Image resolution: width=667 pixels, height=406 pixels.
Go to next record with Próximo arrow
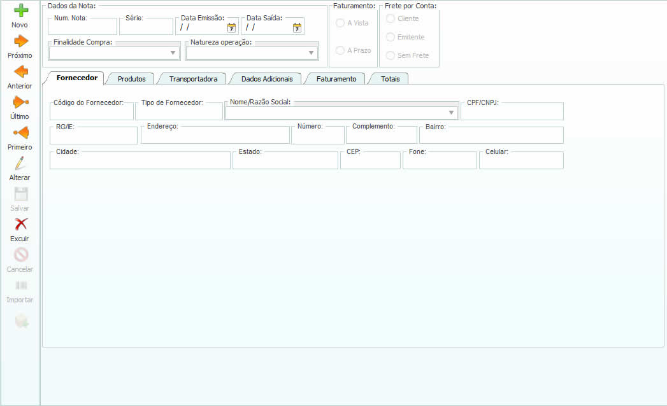pos(20,41)
